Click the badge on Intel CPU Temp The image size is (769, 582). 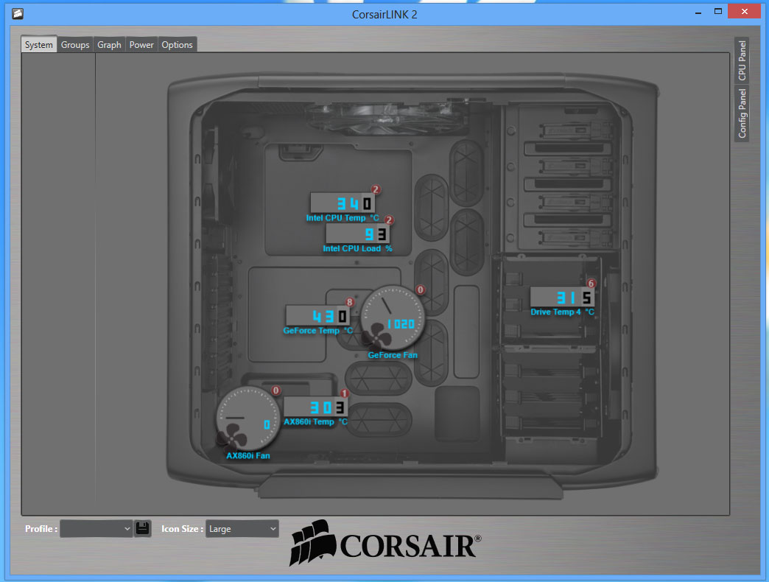tap(376, 189)
